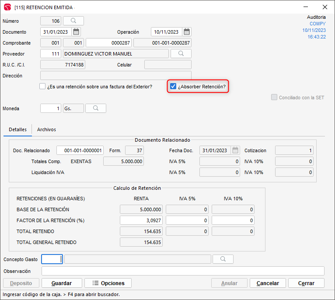Click the Cerrar button
Image resolution: width=335 pixels, height=300 pixels.
[306, 283]
